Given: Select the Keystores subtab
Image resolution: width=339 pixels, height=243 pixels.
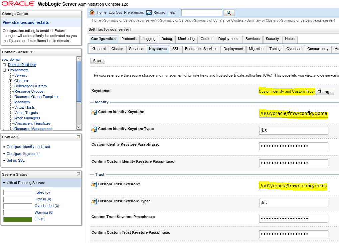Looking at the screenshot, I should pyautogui.click(x=158, y=49).
